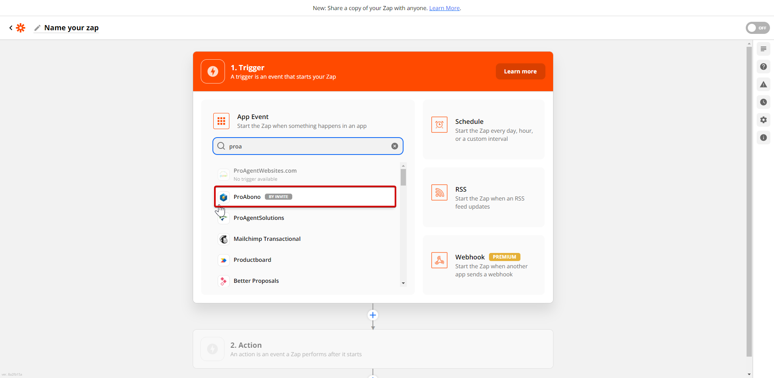774x378 pixels.
Task: Click the orange Zapier logo icon
Action: pyautogui.click(x=21, y=28)
